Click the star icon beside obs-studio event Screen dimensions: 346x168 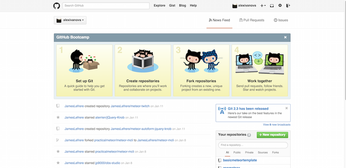pos(58,163)
